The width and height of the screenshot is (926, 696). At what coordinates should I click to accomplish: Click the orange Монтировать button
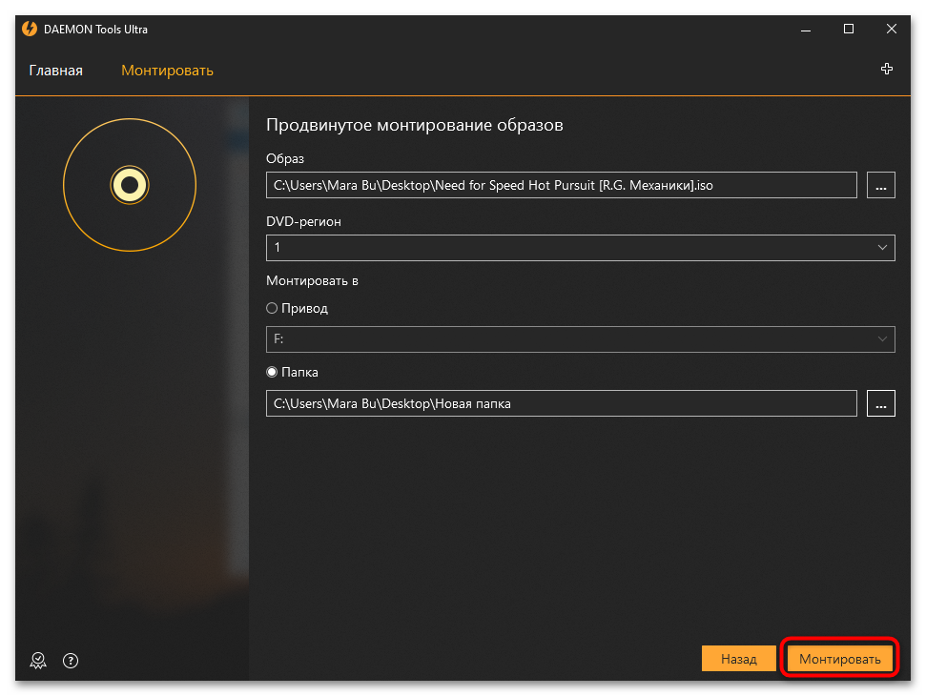point(840,659)
